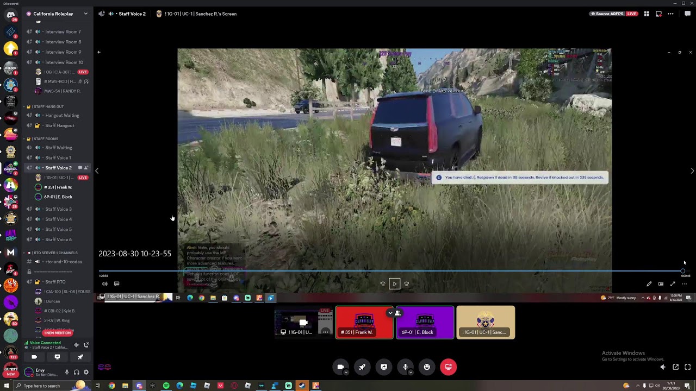
Task: Select user MWS-54 | RANDY R.
Action: [x=58, y=91]
